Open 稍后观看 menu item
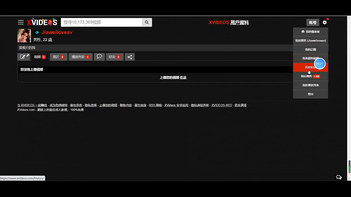351x197 pixels. 307,76
